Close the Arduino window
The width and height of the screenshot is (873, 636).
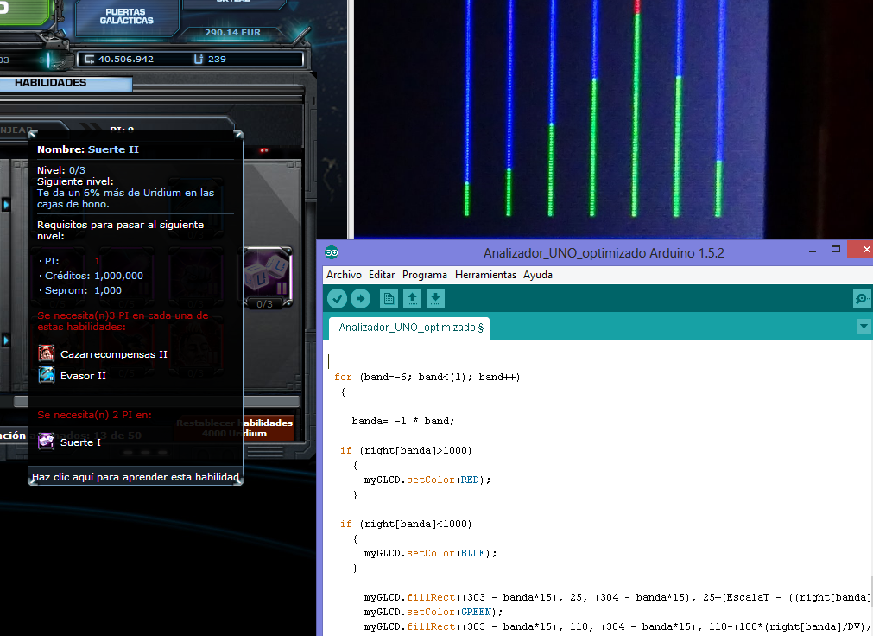861,249
